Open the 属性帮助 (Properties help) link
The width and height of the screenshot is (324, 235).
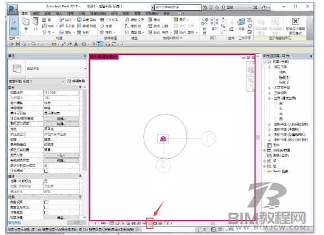point(14,223)
